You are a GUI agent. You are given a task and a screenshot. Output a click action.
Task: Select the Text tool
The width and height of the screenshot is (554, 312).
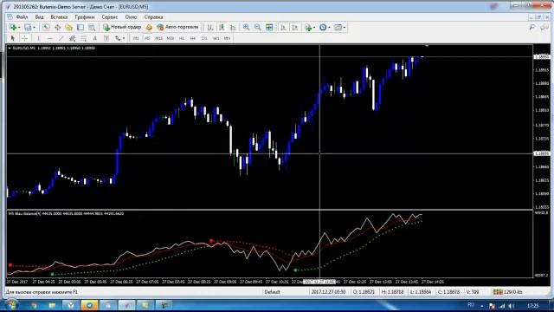pyautogui.click(x=94, y=38)
